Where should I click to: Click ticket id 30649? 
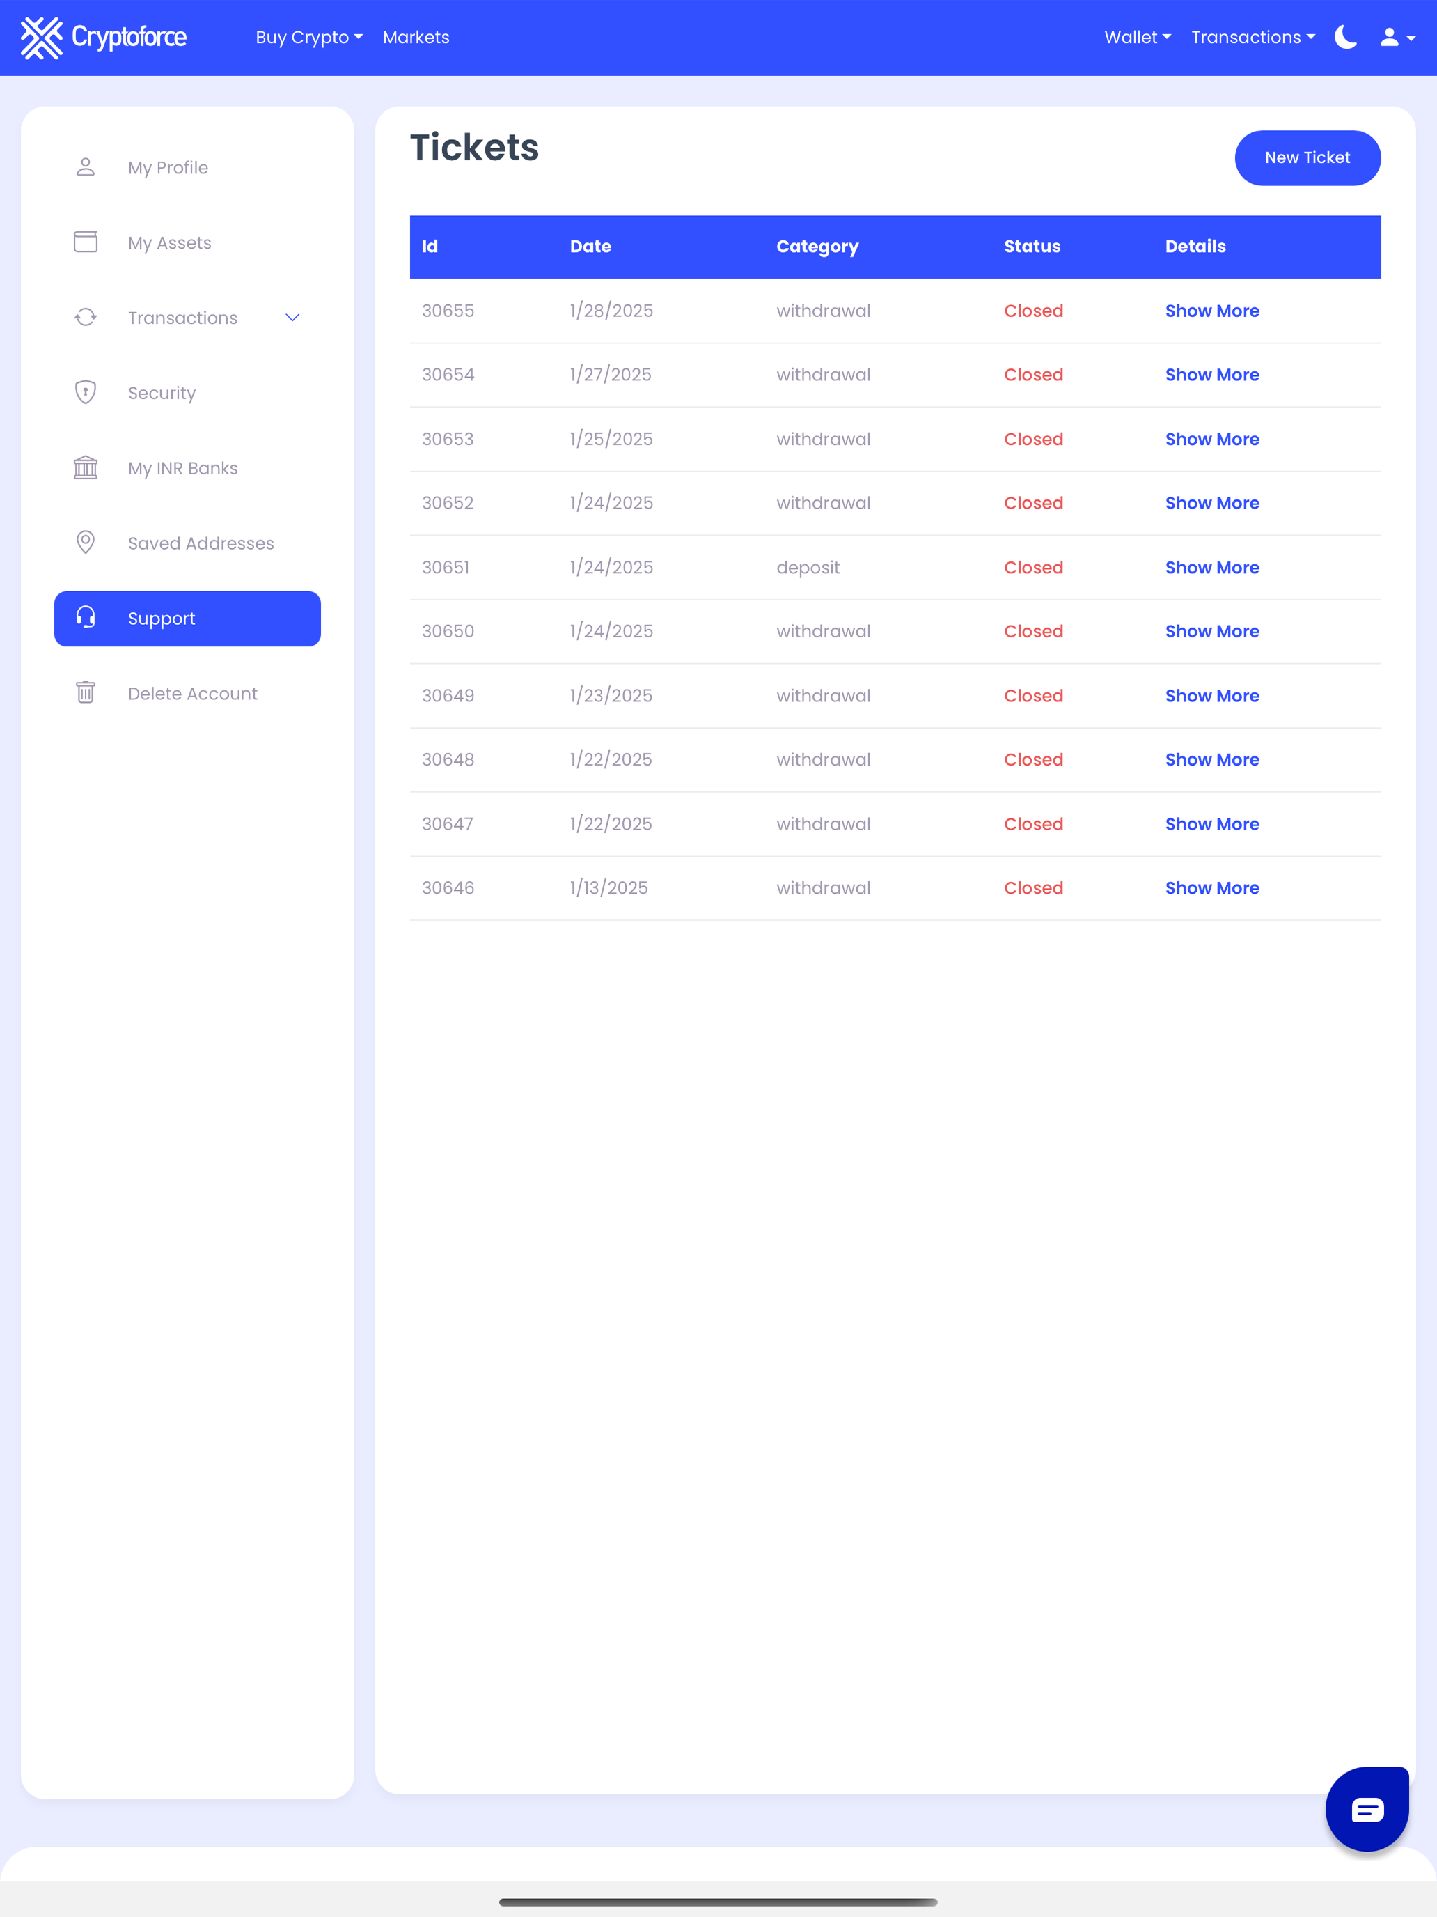(448, 696)
